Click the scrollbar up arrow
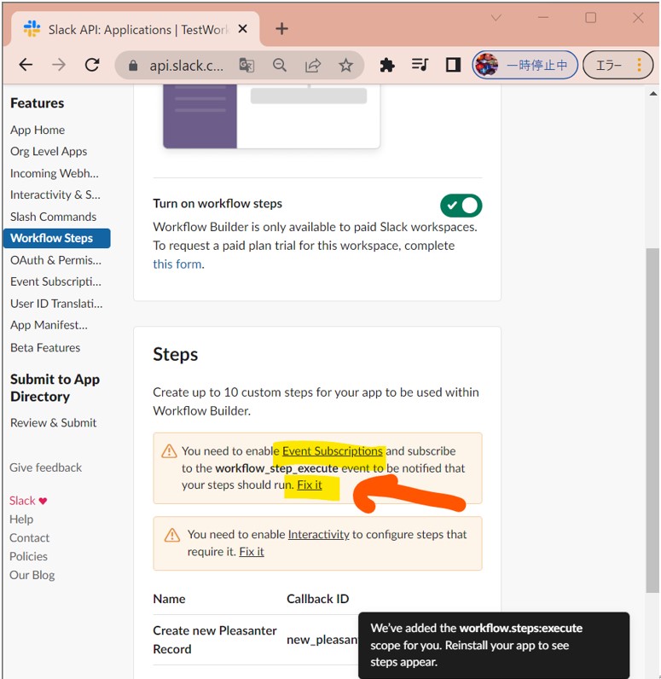The width and height of the screenshot is (661, 679). [x=653, y=94]
